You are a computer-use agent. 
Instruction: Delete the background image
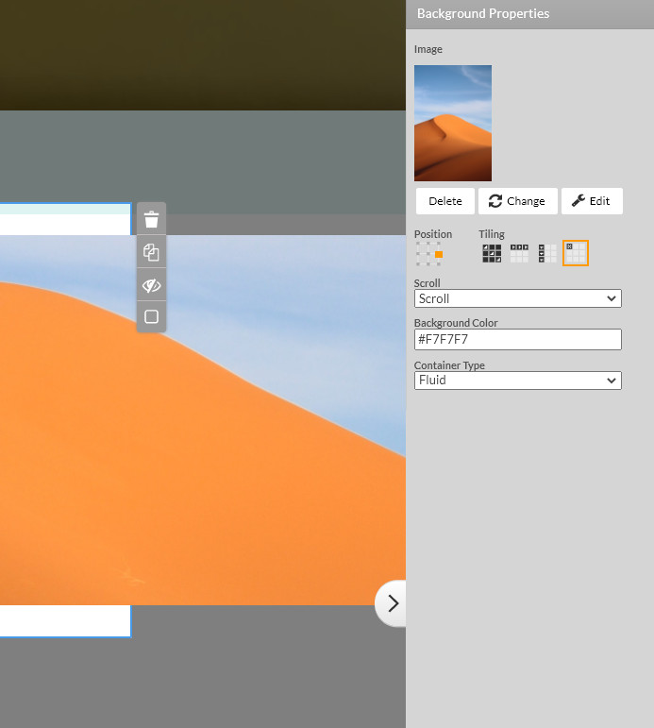pos(445,201)
